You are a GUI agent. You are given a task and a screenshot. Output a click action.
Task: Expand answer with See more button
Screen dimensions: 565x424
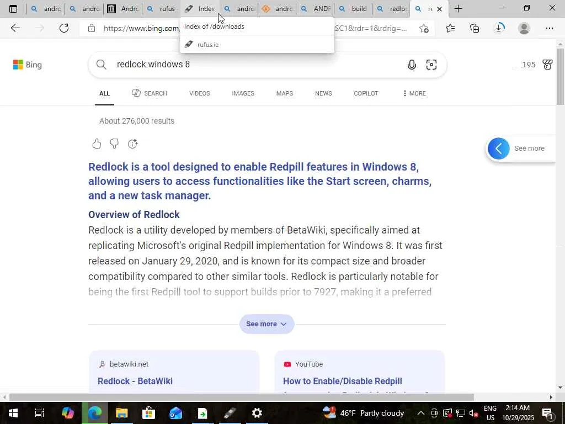266,324
